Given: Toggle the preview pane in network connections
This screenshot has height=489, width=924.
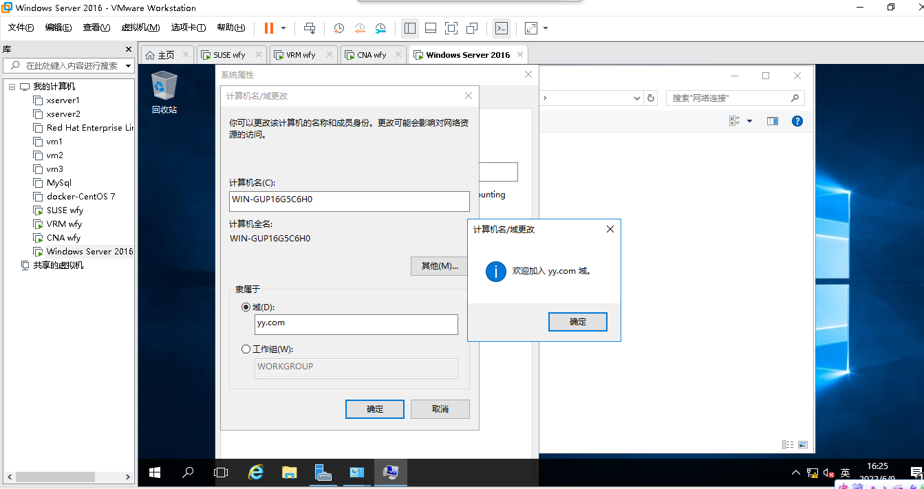Looking at the screenshot, I should (x=773, y=121).
